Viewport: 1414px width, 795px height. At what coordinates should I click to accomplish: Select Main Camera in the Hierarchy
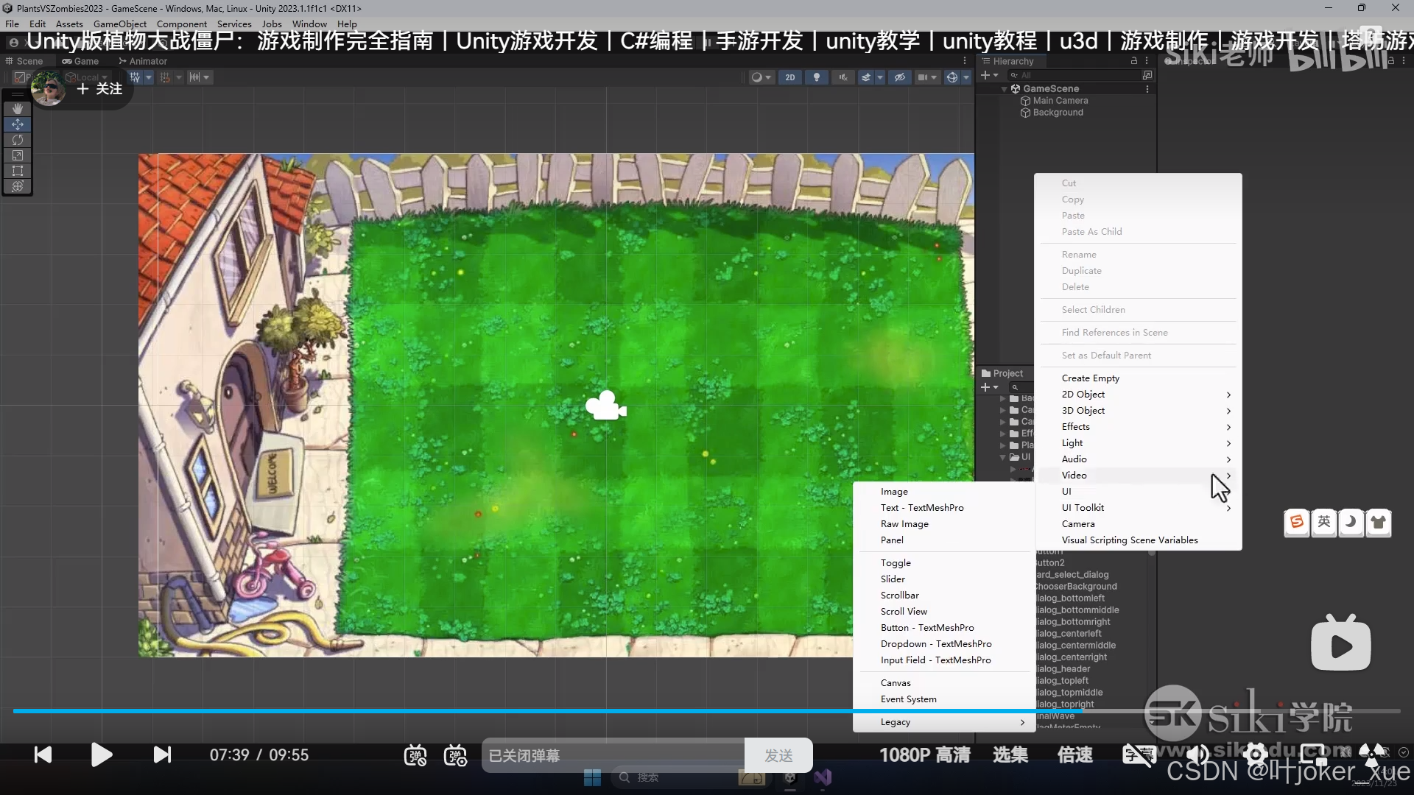(x=1059, y=100)
